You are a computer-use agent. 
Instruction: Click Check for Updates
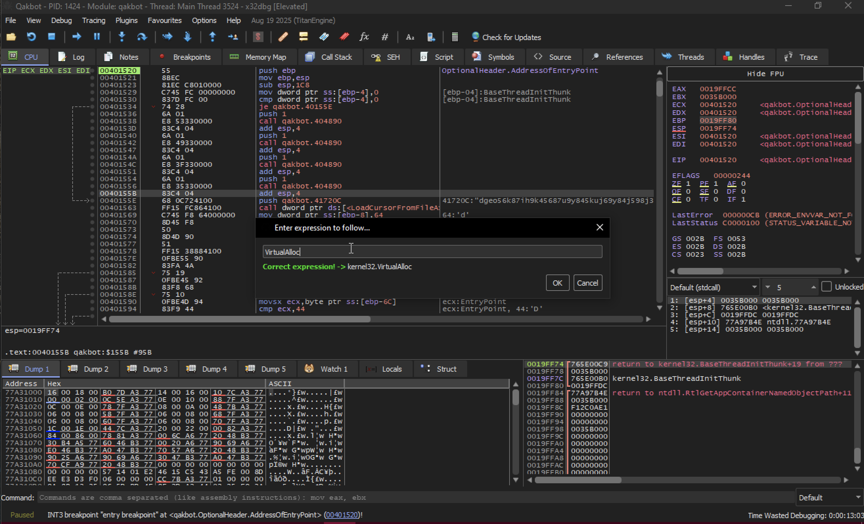506,37
